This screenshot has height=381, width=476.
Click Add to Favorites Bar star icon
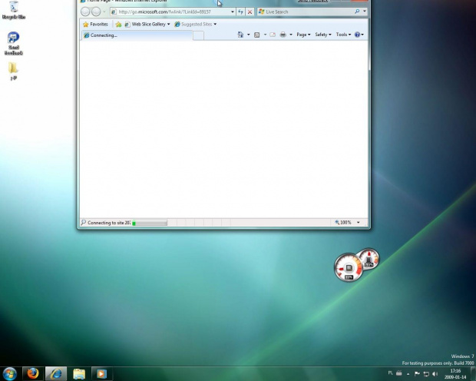click(x=118, y=25)
